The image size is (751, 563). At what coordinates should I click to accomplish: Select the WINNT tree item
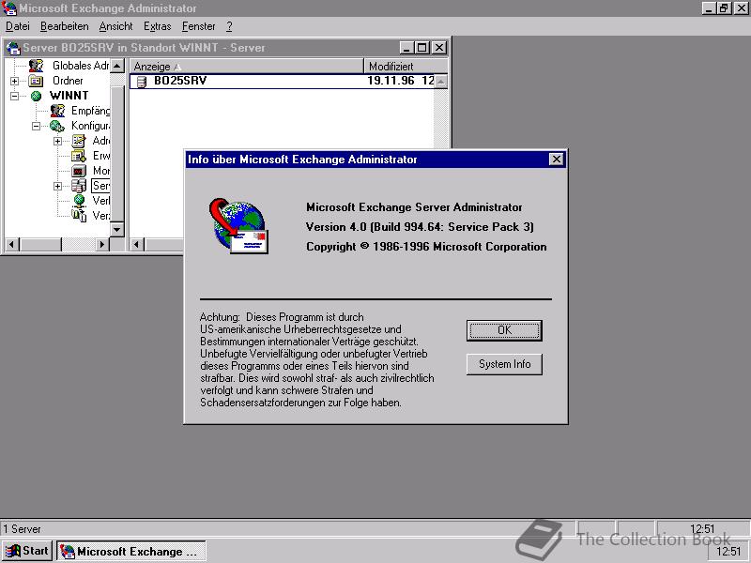69,96
